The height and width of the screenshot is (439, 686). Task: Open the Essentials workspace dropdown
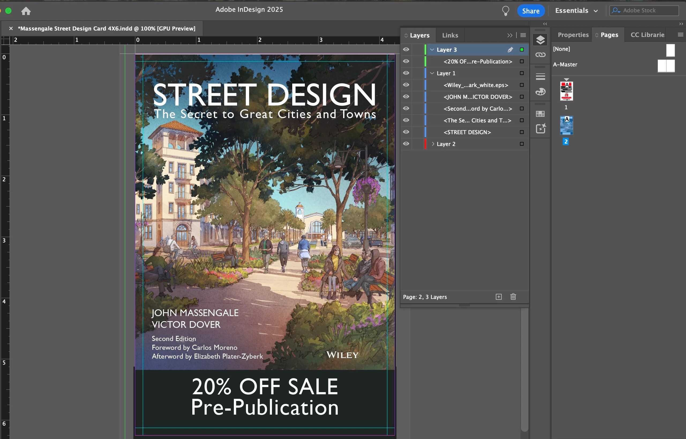(576, 11)
